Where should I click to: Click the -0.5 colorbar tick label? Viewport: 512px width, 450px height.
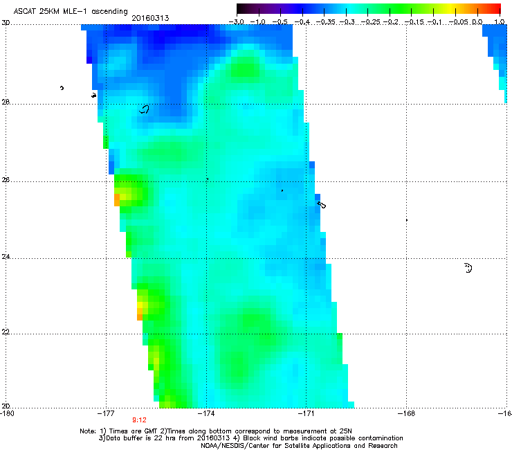(280, 22)
